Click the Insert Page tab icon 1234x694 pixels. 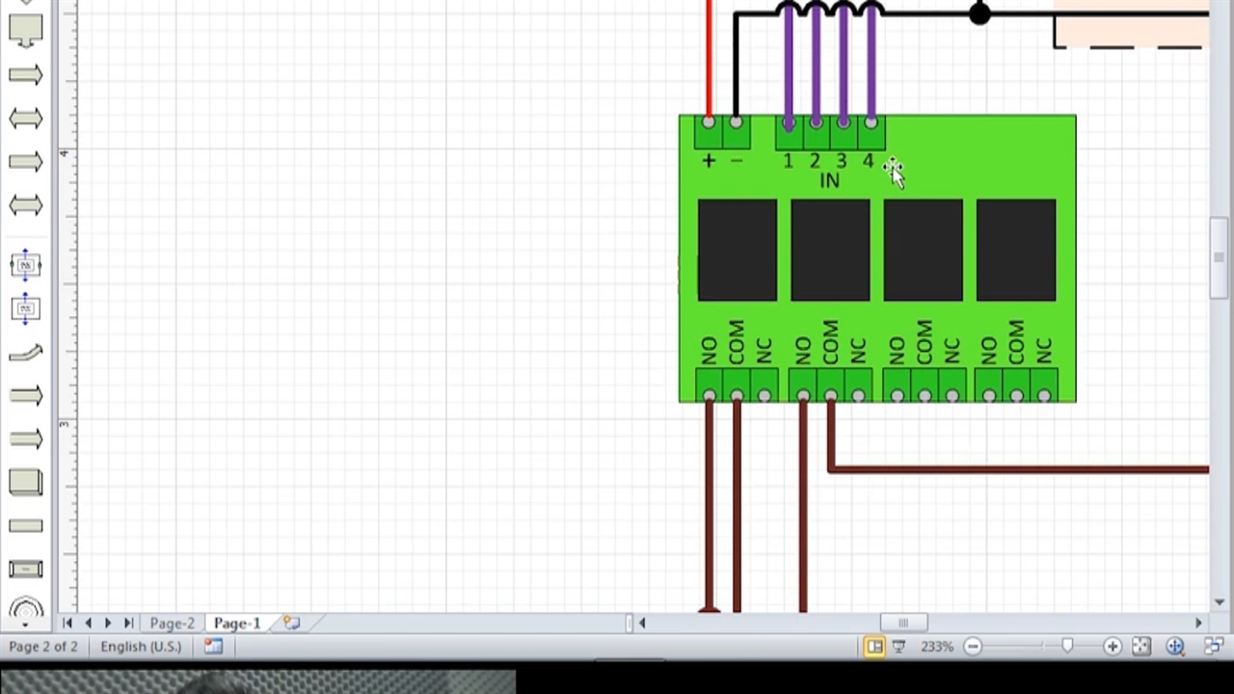coord(292,624)
